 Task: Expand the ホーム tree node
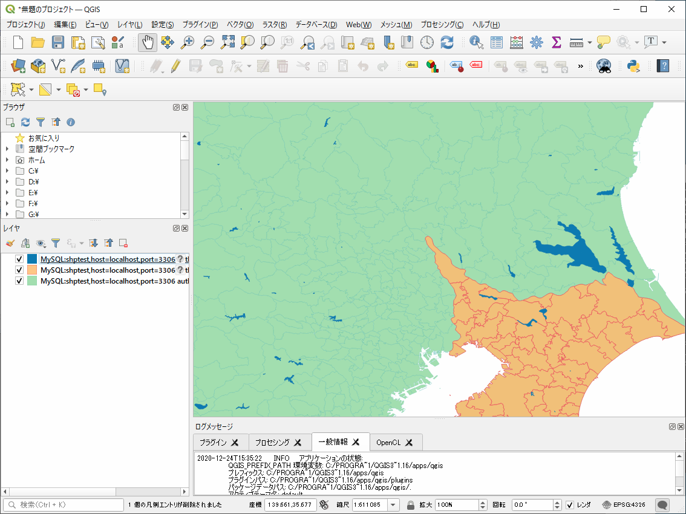pyautogui.click(x=7, y=160)
